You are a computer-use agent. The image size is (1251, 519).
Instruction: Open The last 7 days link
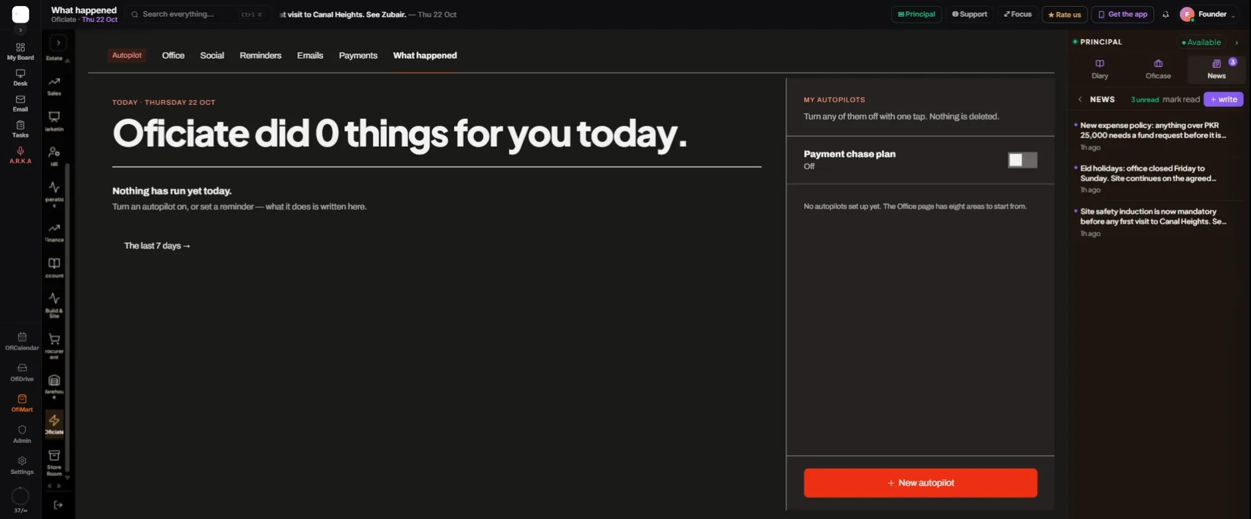tap(157, 246)
